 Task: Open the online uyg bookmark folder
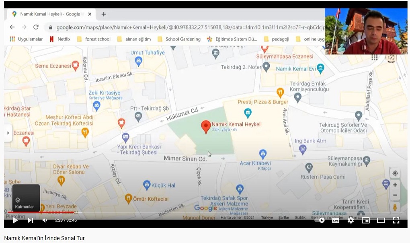310,39
